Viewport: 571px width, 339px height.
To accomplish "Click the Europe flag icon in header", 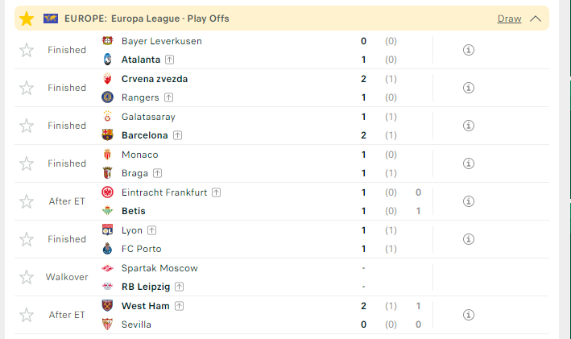I will (x=51, y=19).
